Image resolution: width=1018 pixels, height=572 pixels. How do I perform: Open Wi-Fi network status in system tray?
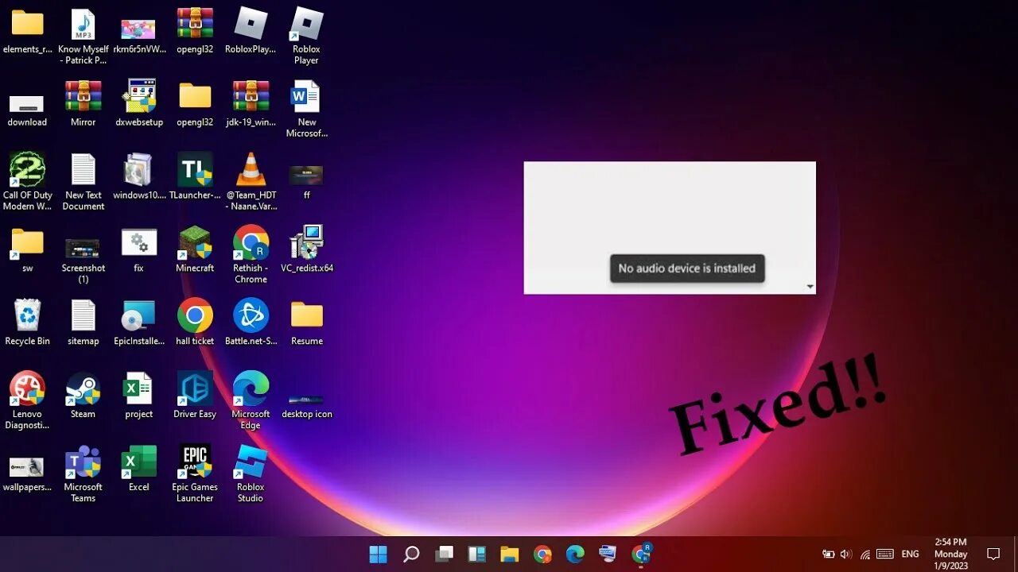point(865,554)
